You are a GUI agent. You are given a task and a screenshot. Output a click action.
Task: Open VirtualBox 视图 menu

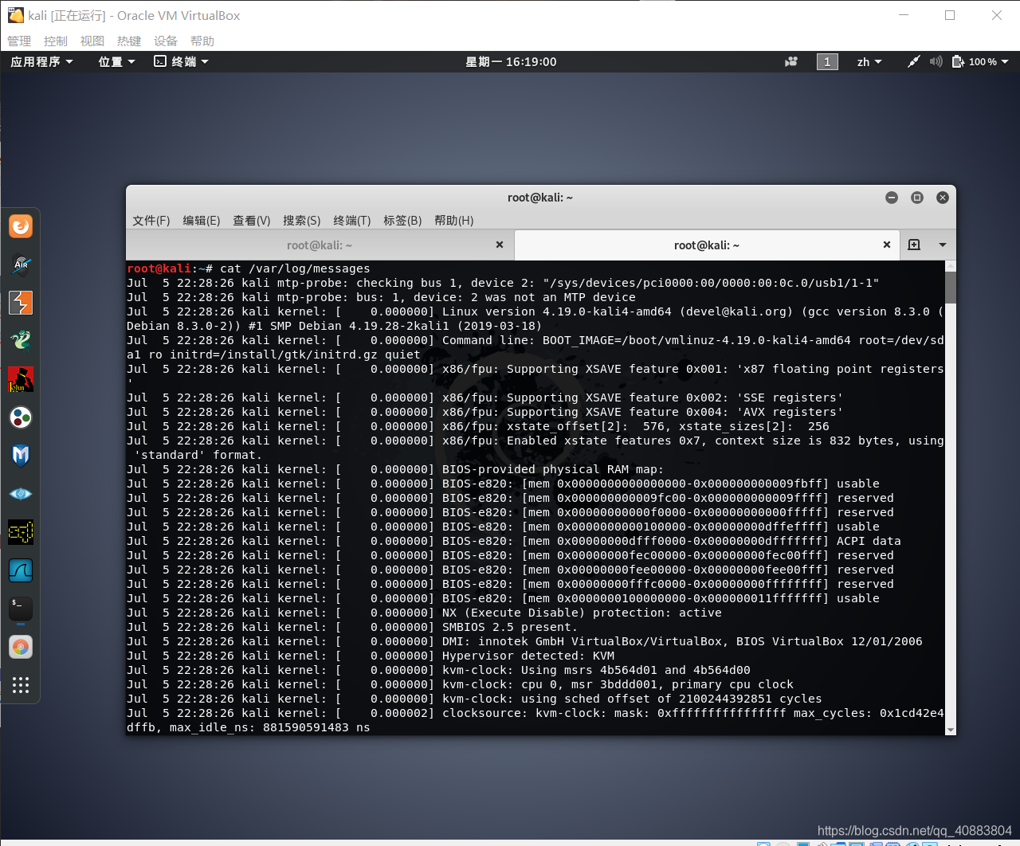pos(92,41)
